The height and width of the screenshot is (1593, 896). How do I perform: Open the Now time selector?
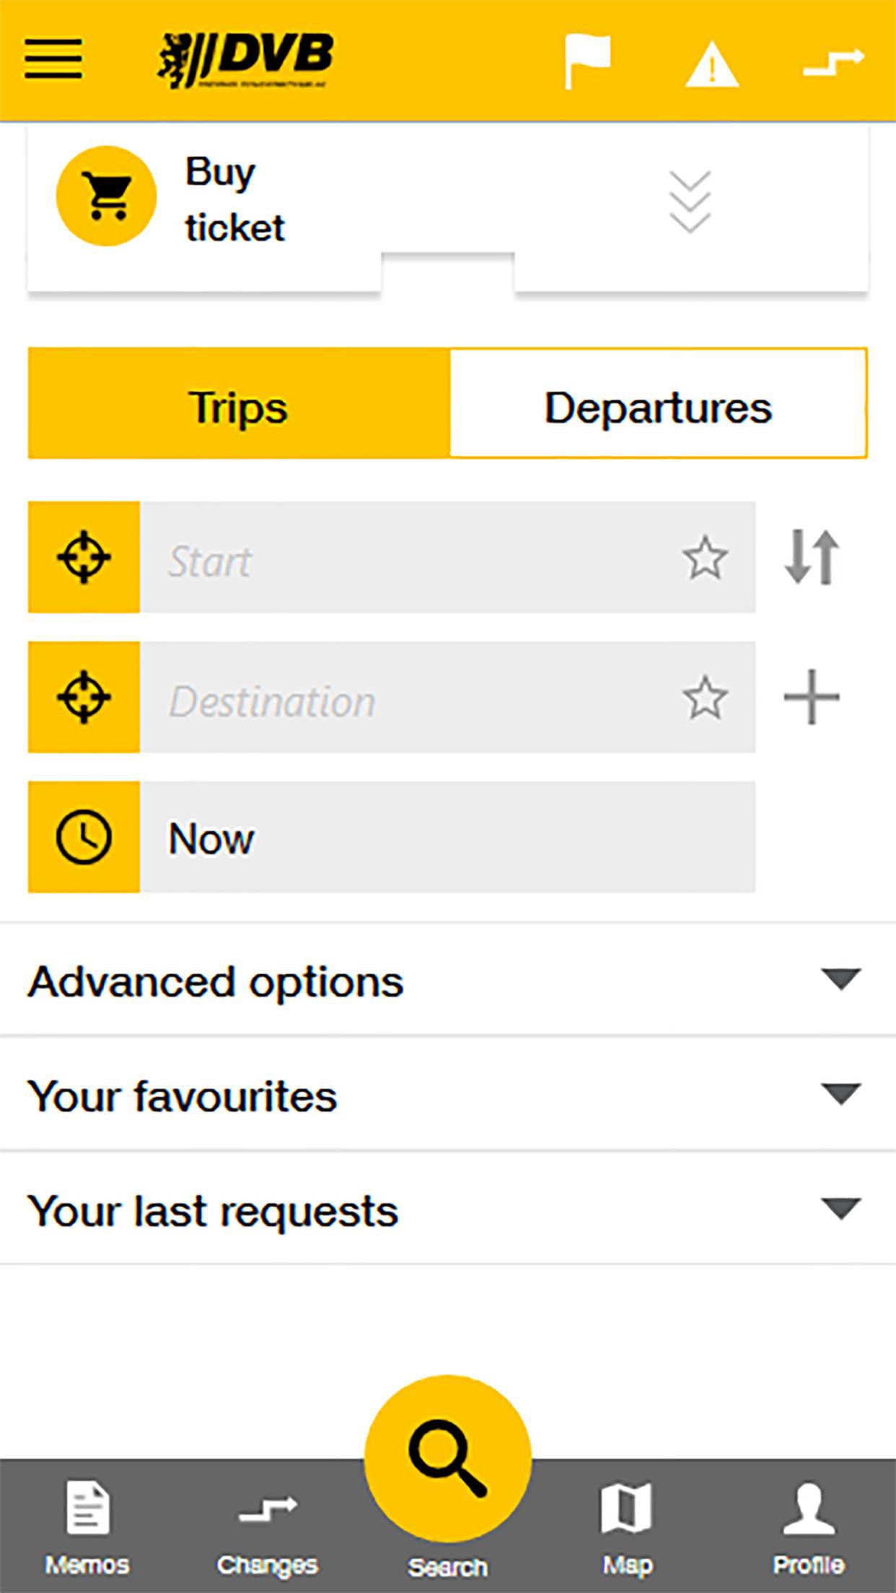[x=447, y=837]
